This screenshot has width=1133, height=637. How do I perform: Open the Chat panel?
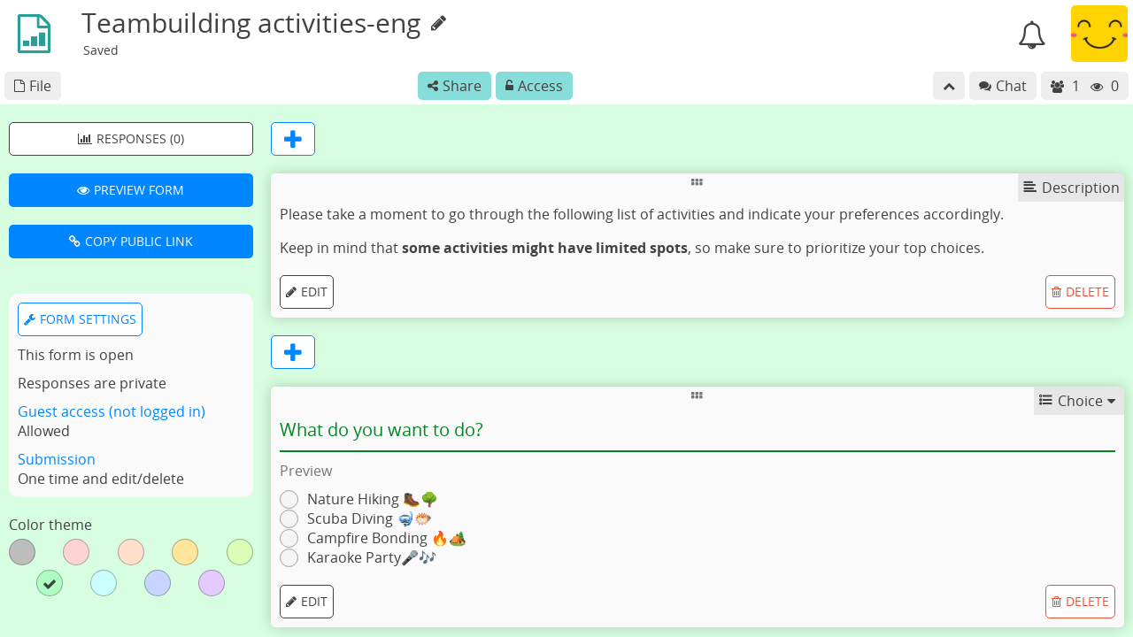point(1002,86)
